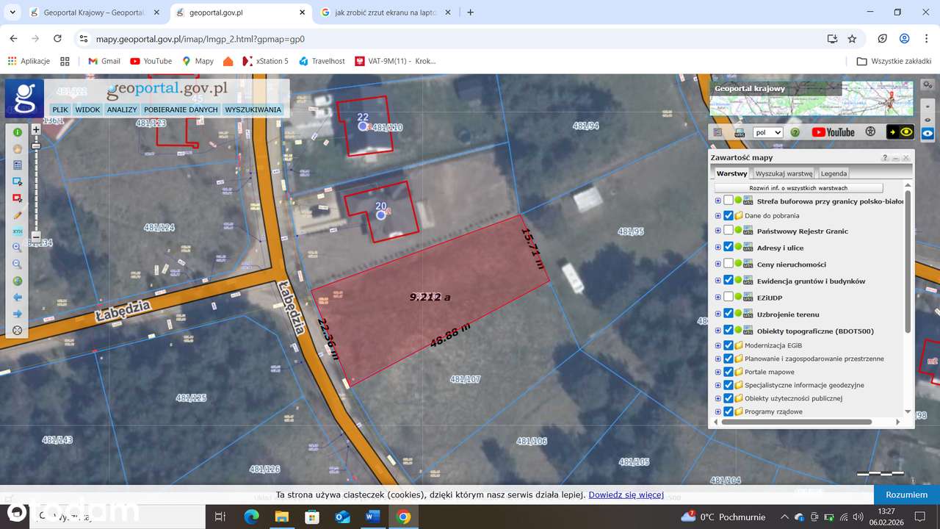Show full map extent with globe icon

tap(18, 281)
